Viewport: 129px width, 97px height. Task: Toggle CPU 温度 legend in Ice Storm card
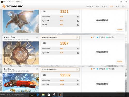tap(110, 69)
